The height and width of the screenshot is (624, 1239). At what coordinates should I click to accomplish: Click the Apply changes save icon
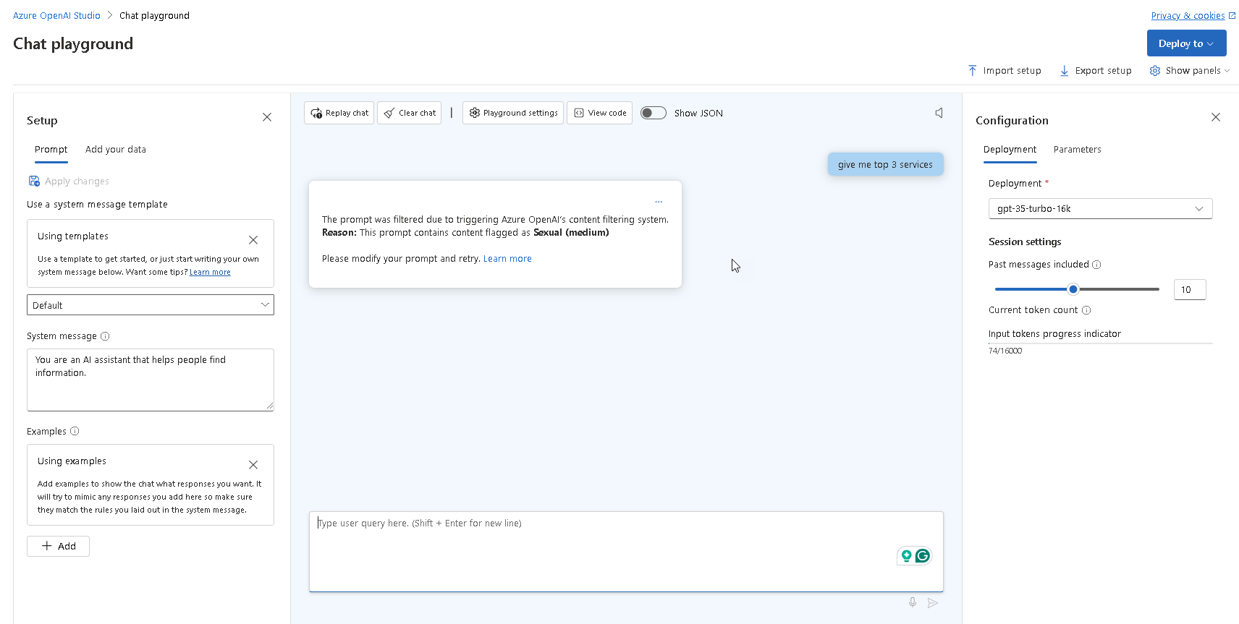point(34,181)
